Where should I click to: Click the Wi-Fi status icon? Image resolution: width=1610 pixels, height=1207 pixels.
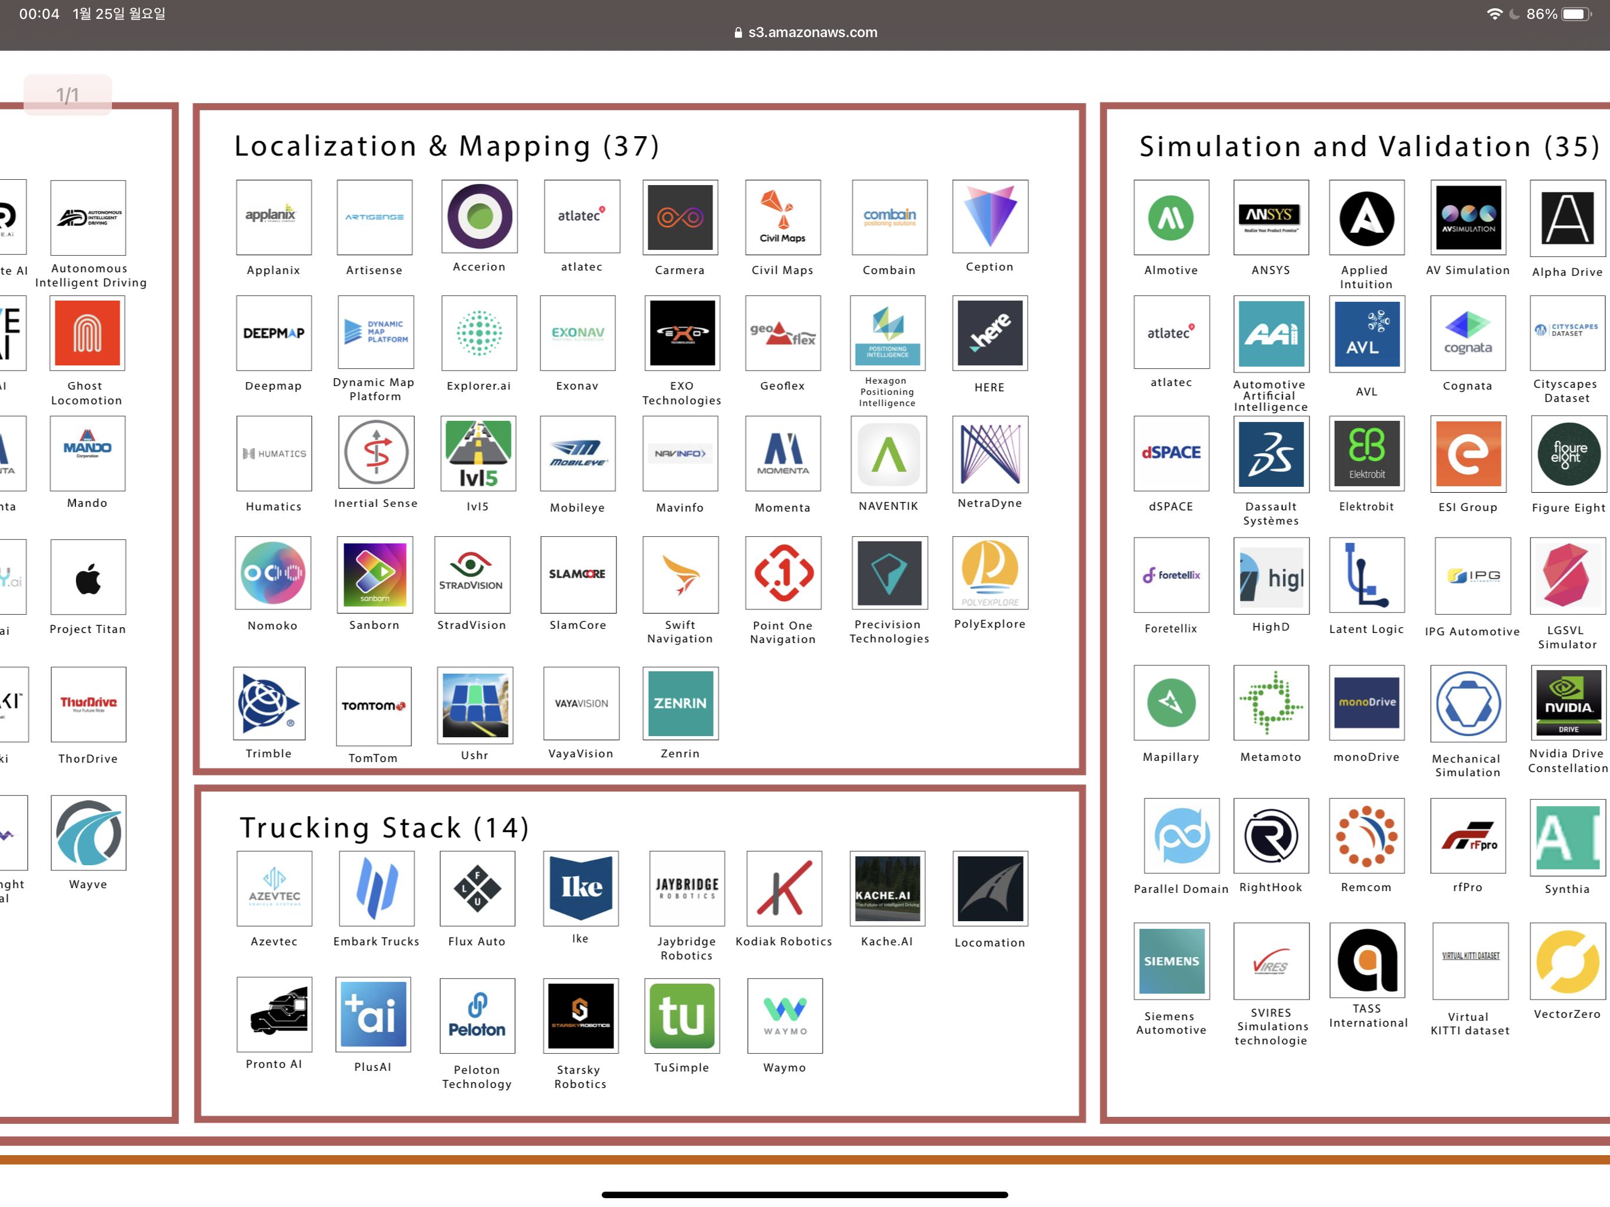(x=1494, y=14)
